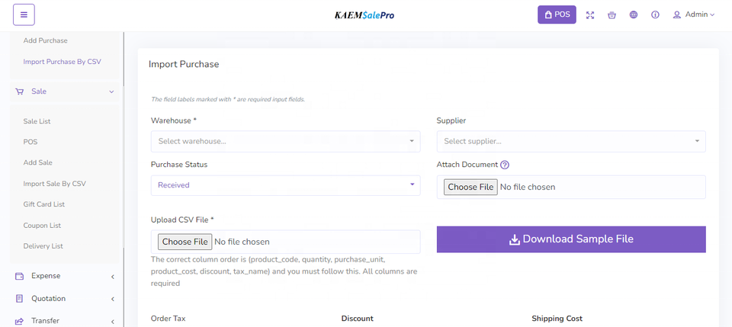Open the Select supplier dropdown

pyautogui.click(x=570, y=141)
